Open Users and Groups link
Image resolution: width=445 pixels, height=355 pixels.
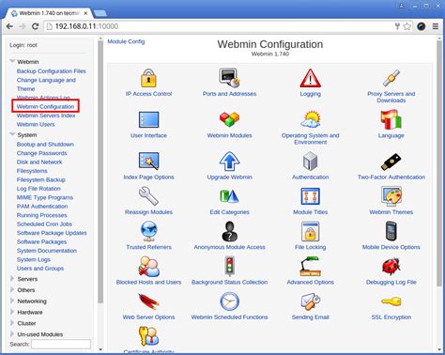coord(40,269)
